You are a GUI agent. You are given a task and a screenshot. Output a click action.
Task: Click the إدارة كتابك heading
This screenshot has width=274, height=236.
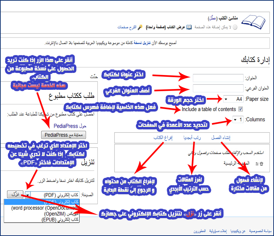click(x=255, y=60)
